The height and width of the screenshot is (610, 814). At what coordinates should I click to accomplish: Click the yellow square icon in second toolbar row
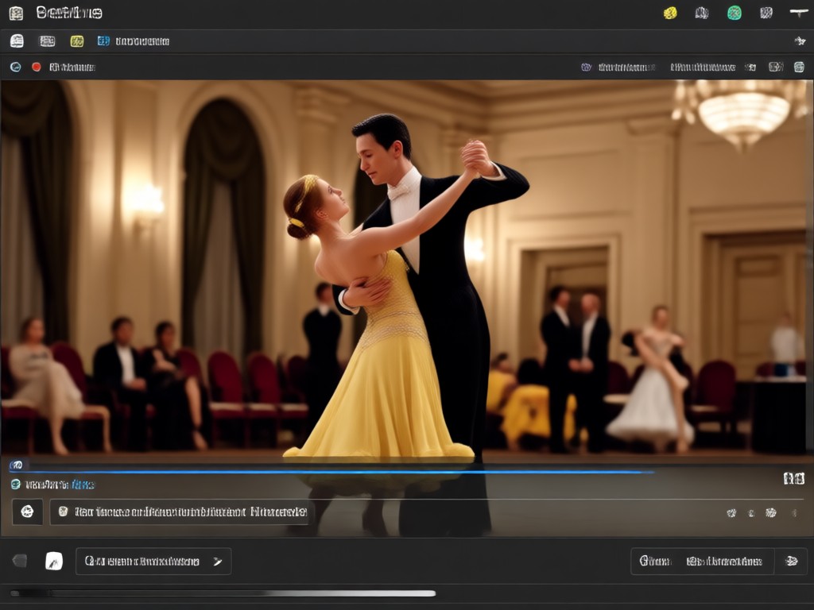click(77, 41)
